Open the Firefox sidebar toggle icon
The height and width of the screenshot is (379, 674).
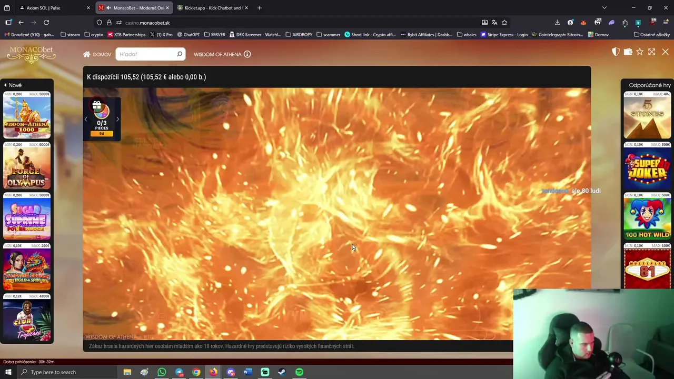click(x=8, y=23)
